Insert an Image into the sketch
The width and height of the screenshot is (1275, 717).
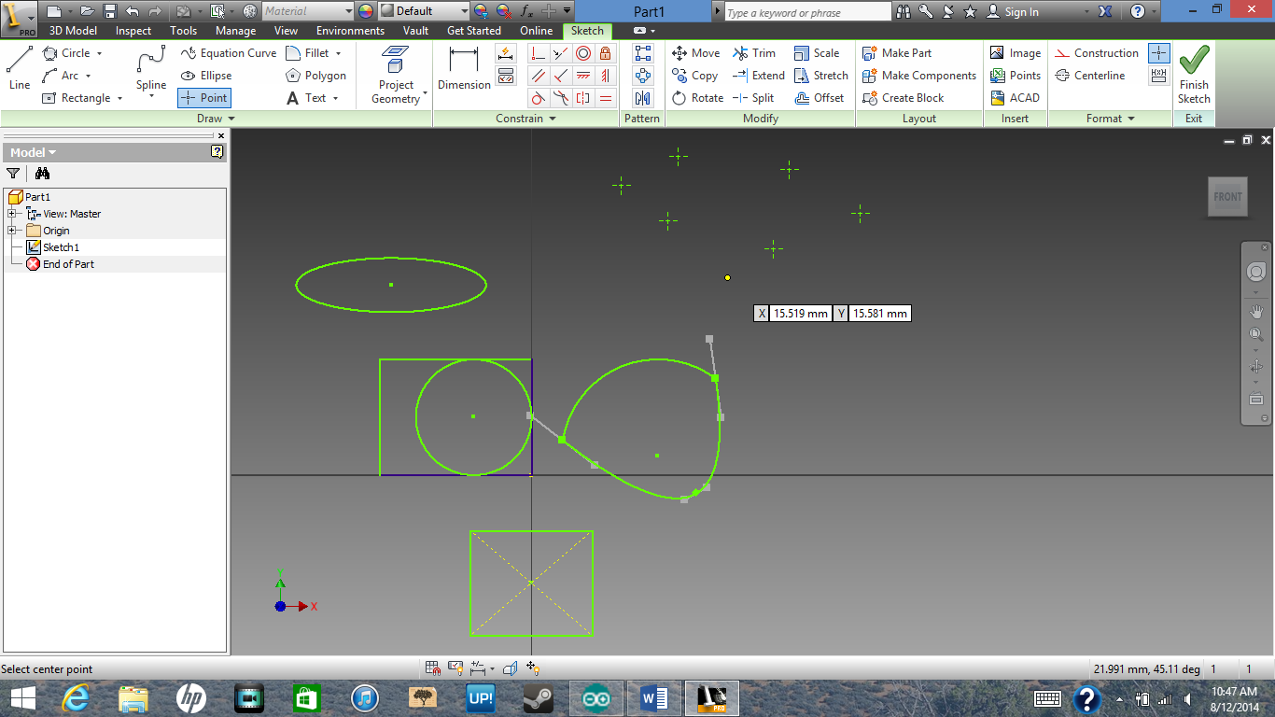point(1016,53)
